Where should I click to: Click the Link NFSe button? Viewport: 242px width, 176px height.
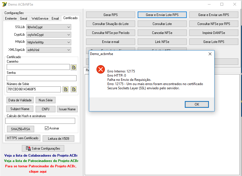pyautogui.click(x=162, y=42)
